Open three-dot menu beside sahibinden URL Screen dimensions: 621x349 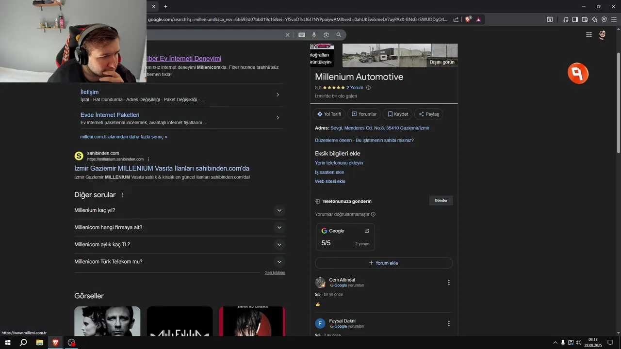tap(148, 159)
